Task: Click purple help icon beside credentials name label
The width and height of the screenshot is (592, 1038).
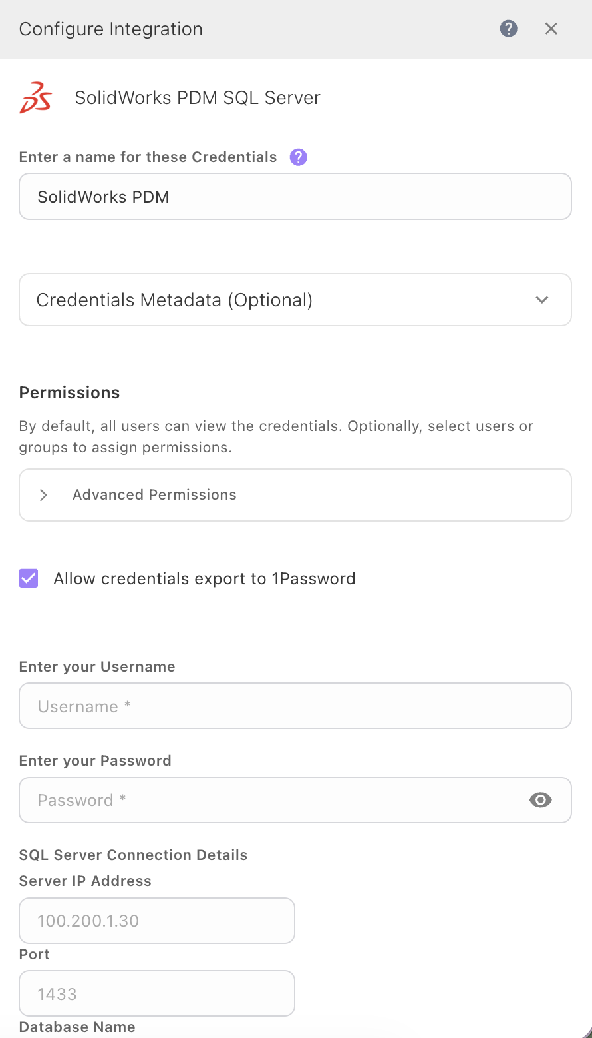Action: (299, 157)
